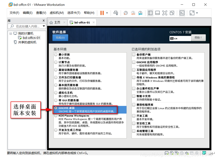Screen dimensions: 215x160
Task: Check the 兼容性程序库 checkbox
Action: [134, 105]
